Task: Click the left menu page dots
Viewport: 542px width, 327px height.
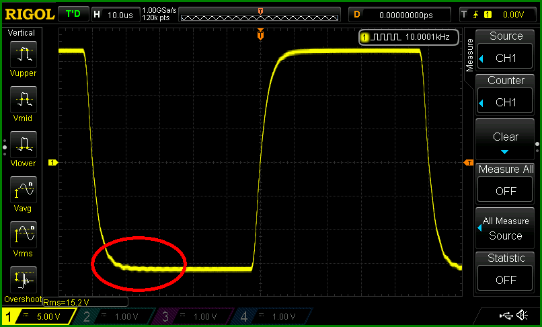Action: (x=5, y=148)
